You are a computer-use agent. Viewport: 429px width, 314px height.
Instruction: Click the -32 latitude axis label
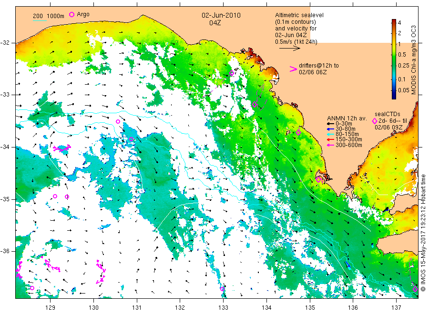[5, 43]
